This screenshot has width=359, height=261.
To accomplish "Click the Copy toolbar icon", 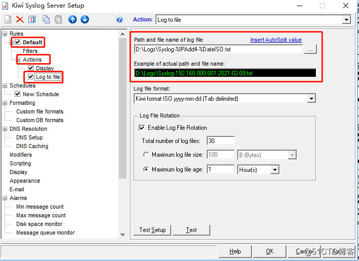I will click(x=46, y=19).
